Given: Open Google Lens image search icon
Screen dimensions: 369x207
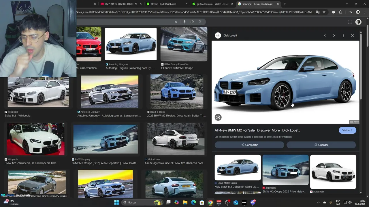Looking at the screenshot, I should pos(192,22).
